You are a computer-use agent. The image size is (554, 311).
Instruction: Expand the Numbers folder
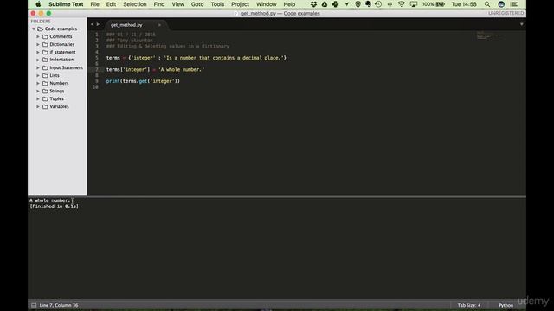38,83
